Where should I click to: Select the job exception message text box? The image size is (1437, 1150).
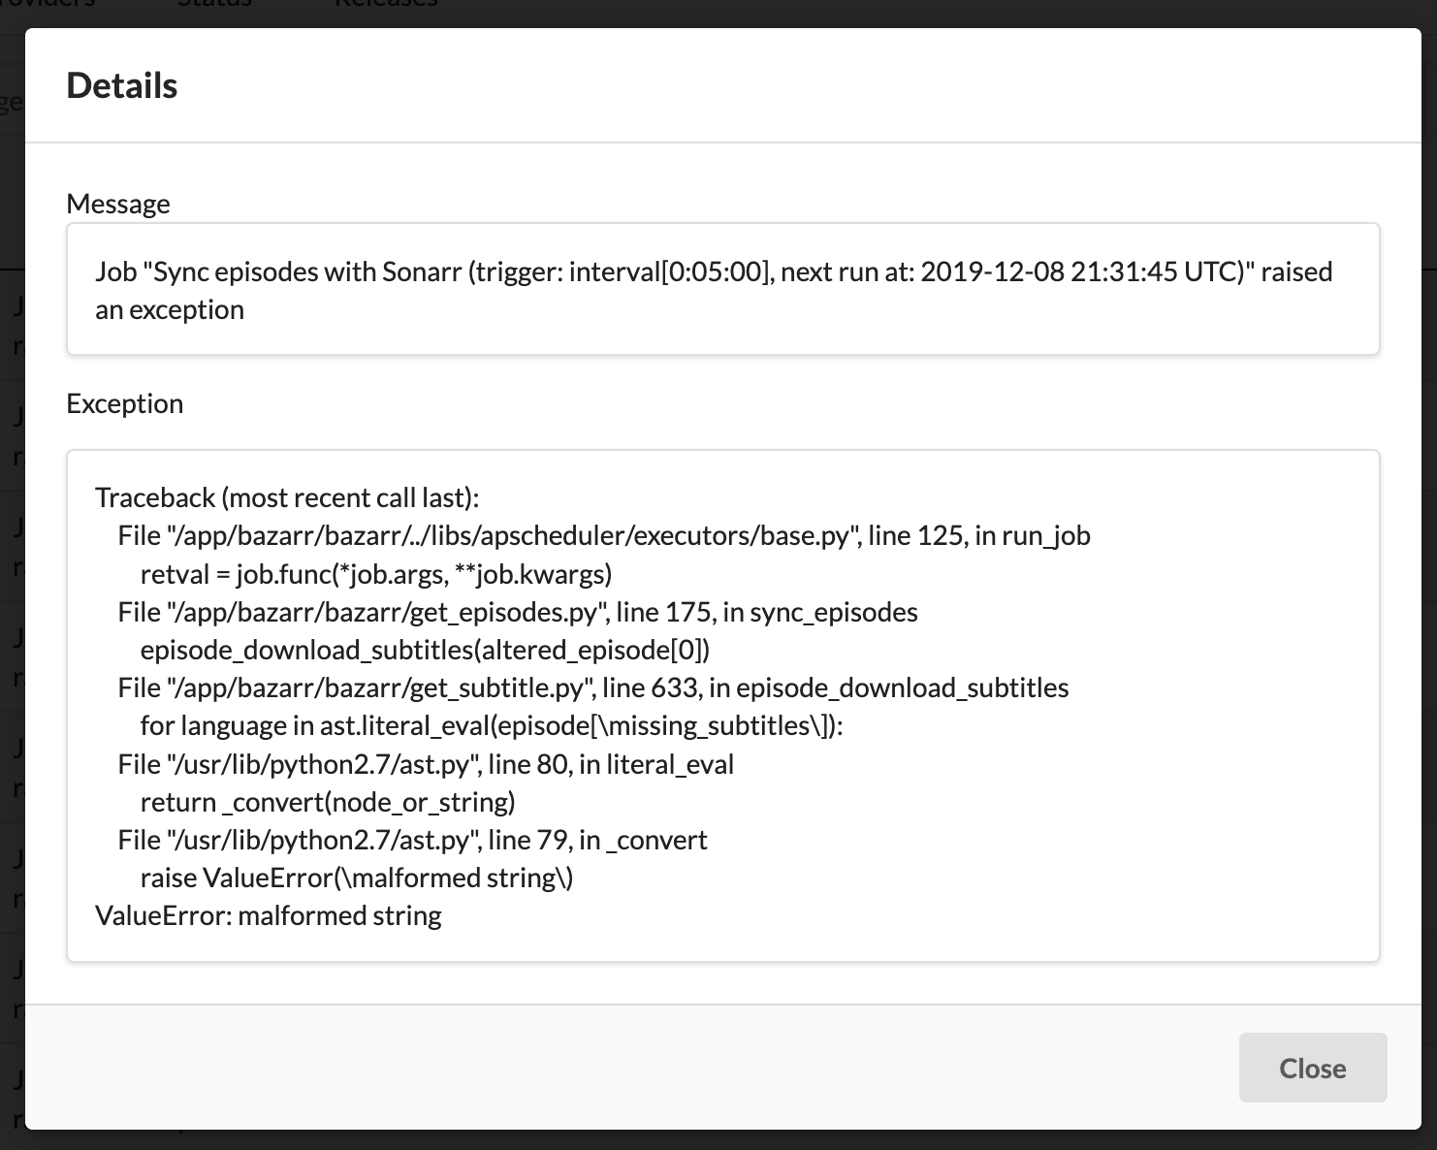click(x=721, y=289)
